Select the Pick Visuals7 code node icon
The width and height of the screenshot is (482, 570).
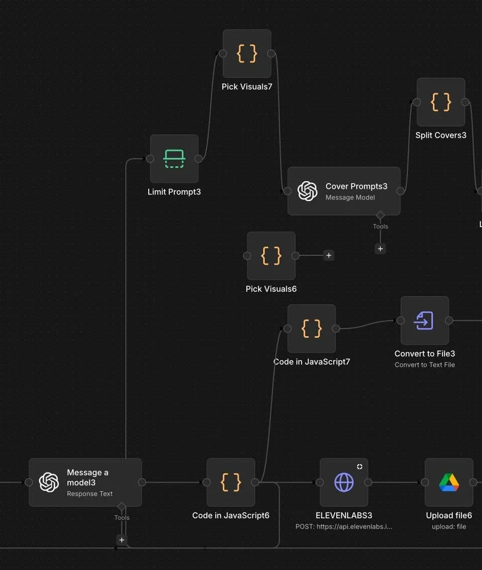[x=247, y=54]
